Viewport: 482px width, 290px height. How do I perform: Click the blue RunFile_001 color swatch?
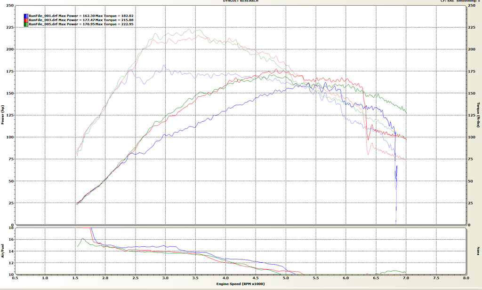click(x=26, y=16)
